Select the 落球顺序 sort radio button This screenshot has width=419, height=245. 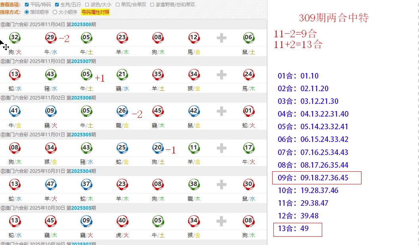click(27, 12)
